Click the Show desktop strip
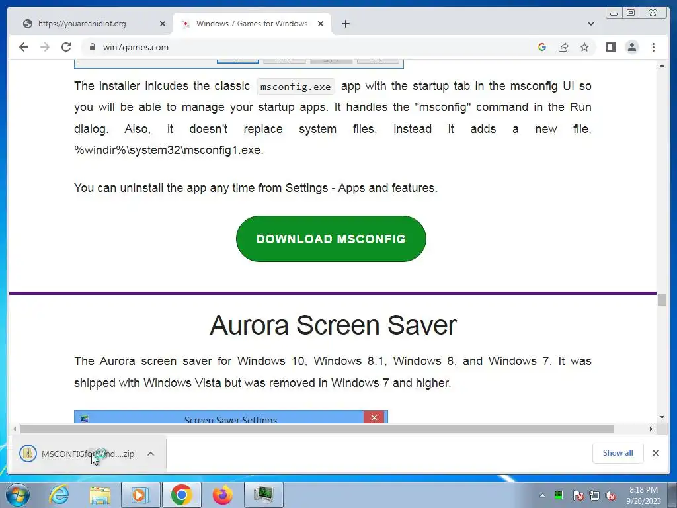 click(x=672, y=495)
